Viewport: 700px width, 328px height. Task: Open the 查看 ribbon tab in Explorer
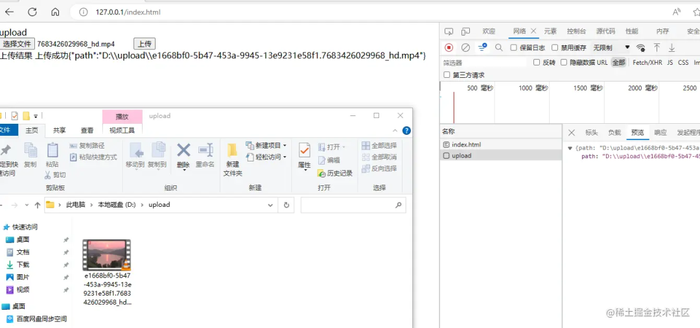point(87,130)
